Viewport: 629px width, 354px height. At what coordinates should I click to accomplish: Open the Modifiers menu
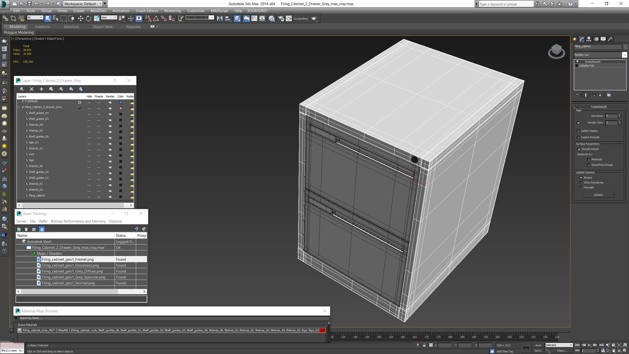(x=98, y=11)
